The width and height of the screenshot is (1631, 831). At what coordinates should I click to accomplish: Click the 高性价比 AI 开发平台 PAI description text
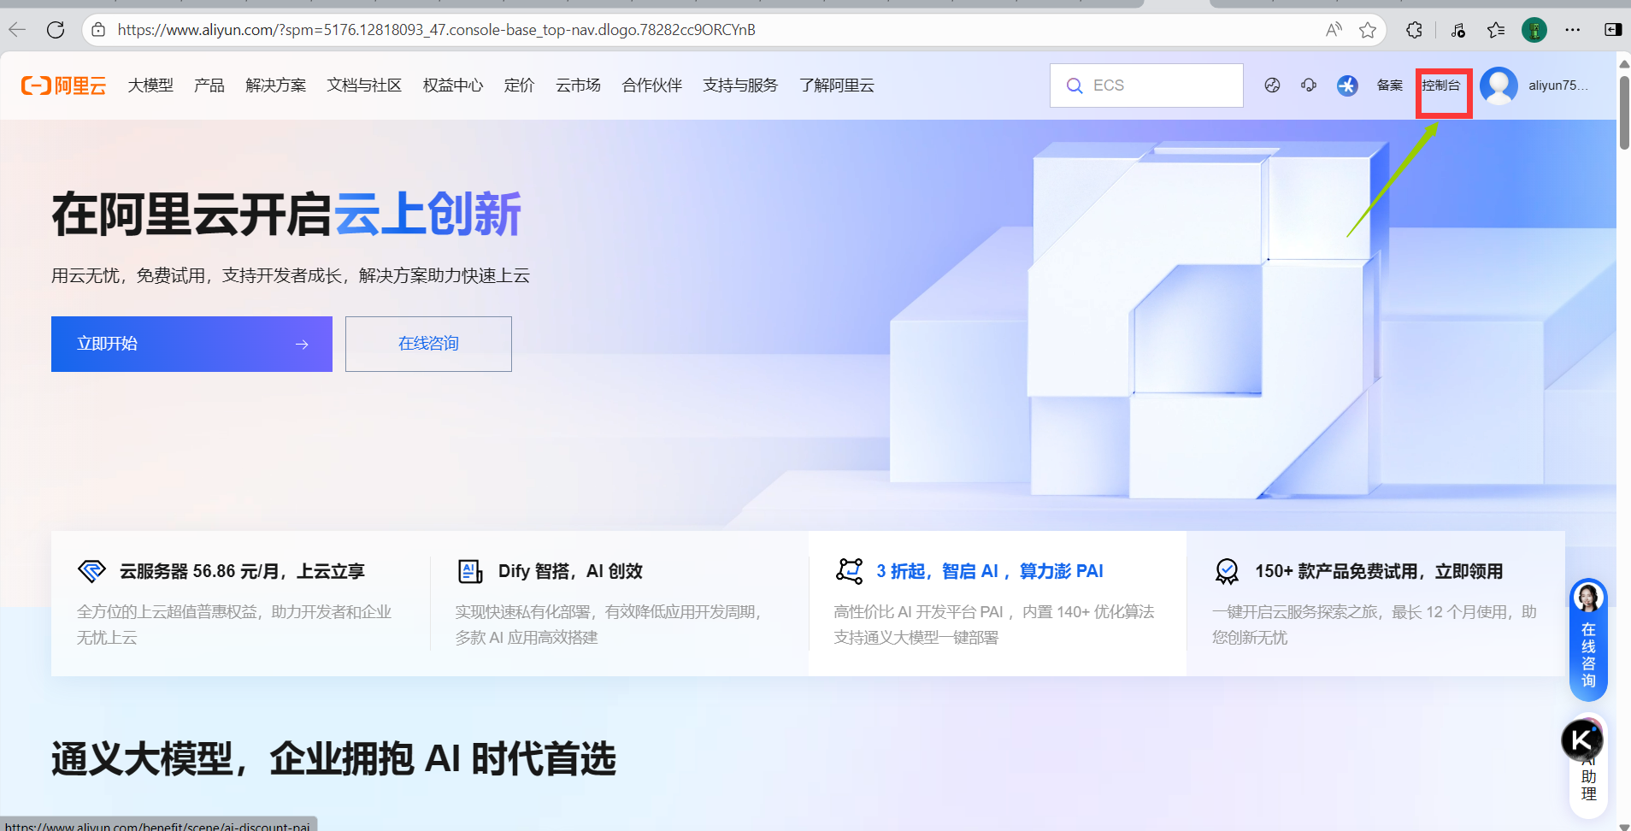(x=994, y=624)
